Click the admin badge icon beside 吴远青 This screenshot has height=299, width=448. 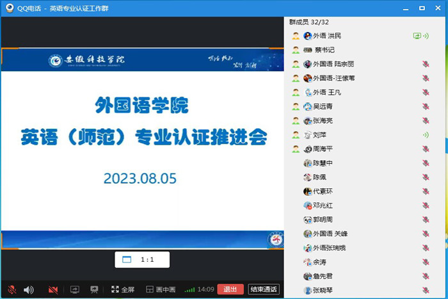tap(296, 106)
